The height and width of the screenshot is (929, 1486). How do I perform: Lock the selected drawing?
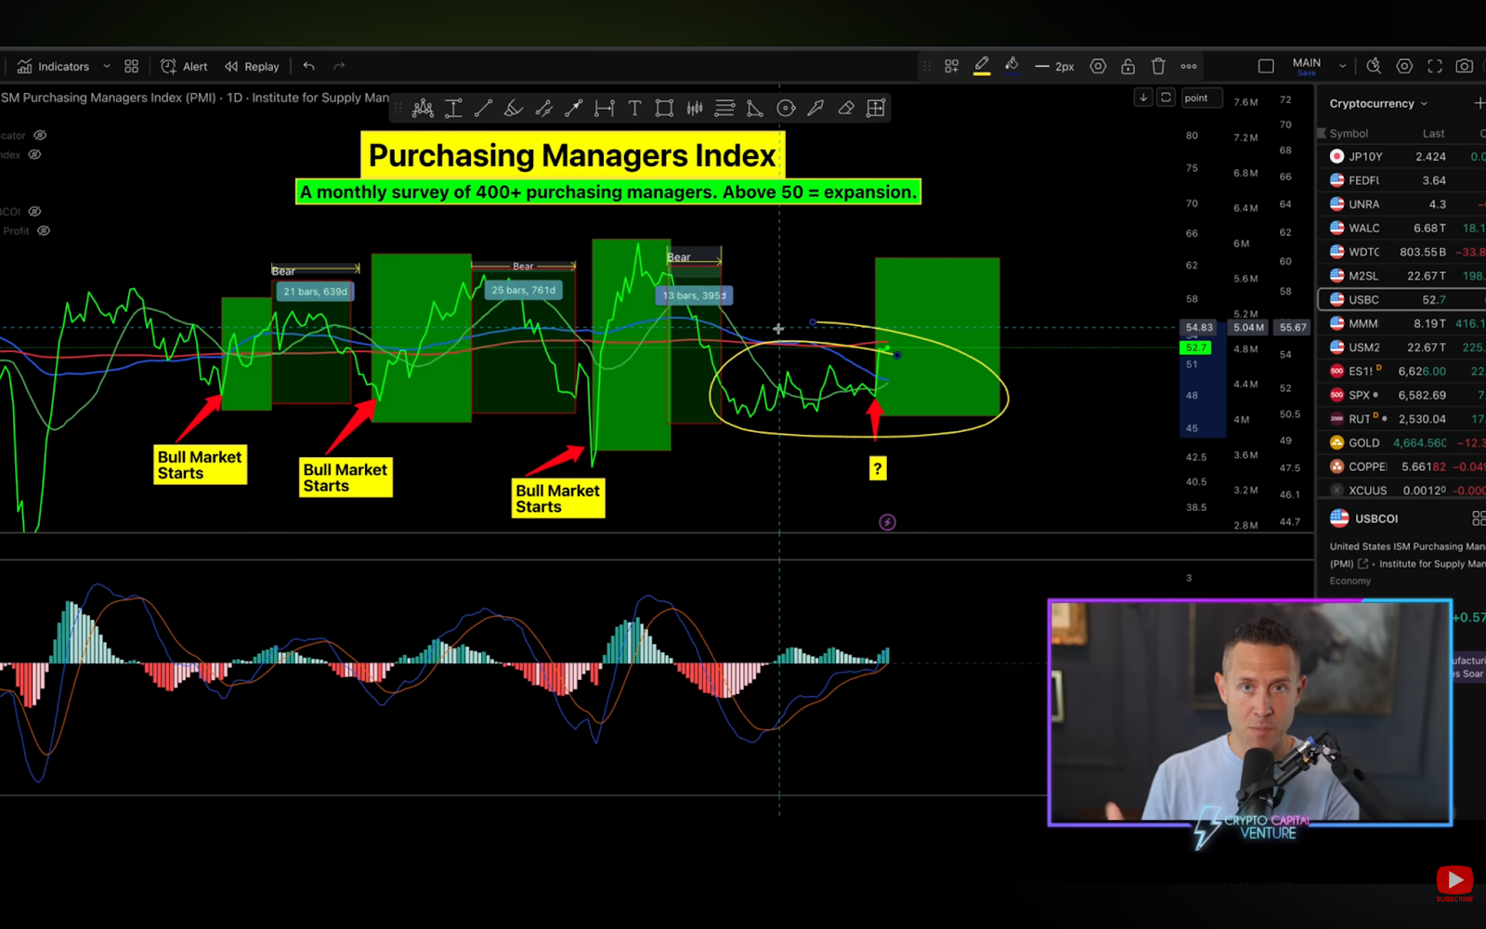[x=1128, y=67]
